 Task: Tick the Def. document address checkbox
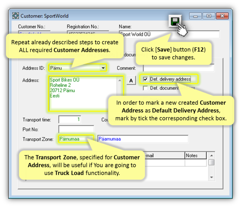point(145,88)
